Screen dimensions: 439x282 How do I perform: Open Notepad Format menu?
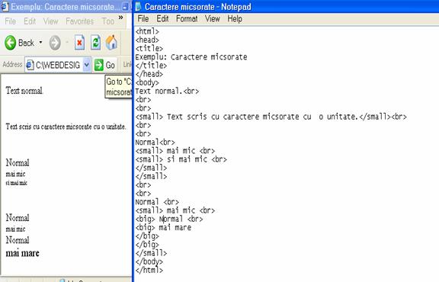point(187,19)
